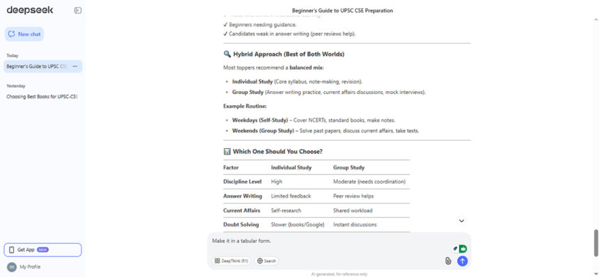Click the 'Shared workload' table cell

[x=352, y=211]
